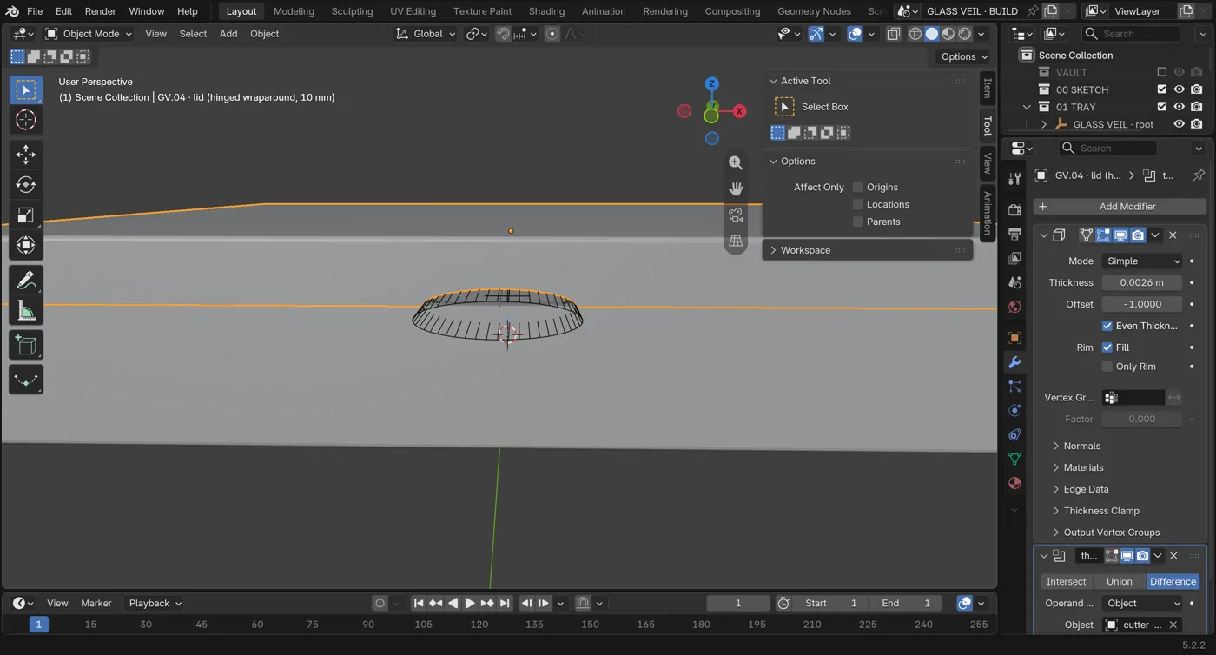Screen dimensions: 1216x655
Task: Click the Add Modifier button
Action: pos(1120,207)
